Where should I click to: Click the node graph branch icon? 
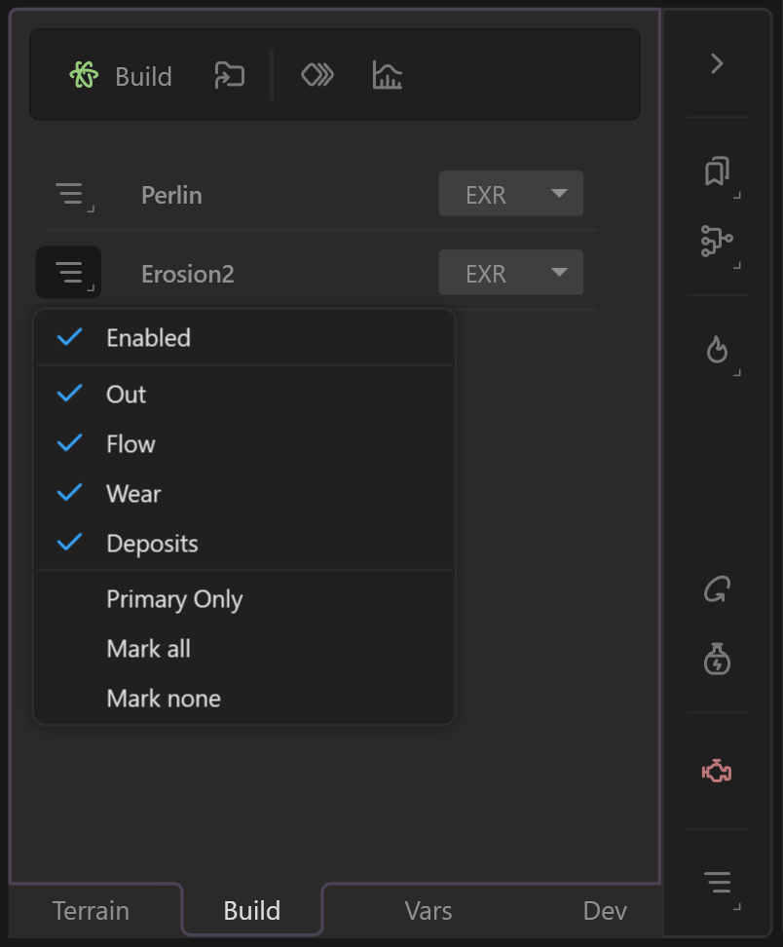tap(717, 241)
